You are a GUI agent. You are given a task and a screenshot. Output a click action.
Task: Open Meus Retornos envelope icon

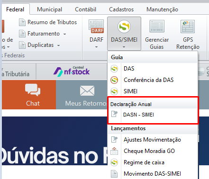click(87, 90)
